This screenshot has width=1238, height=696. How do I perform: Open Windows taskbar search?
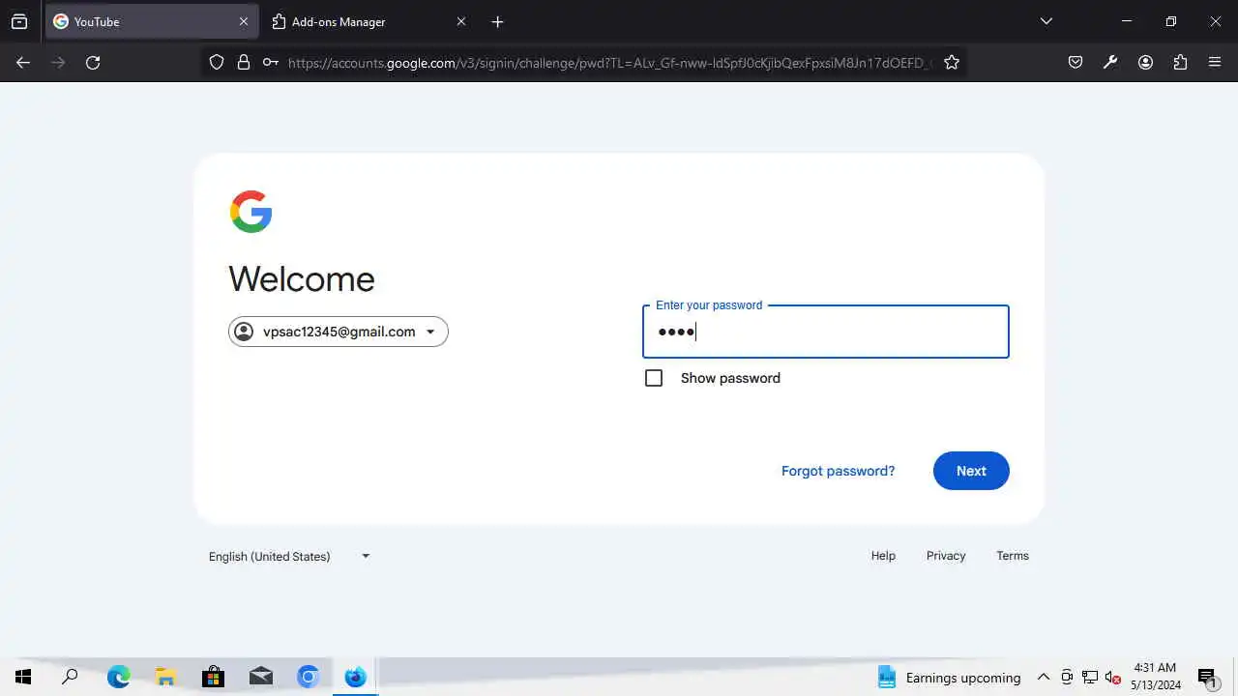70,677
